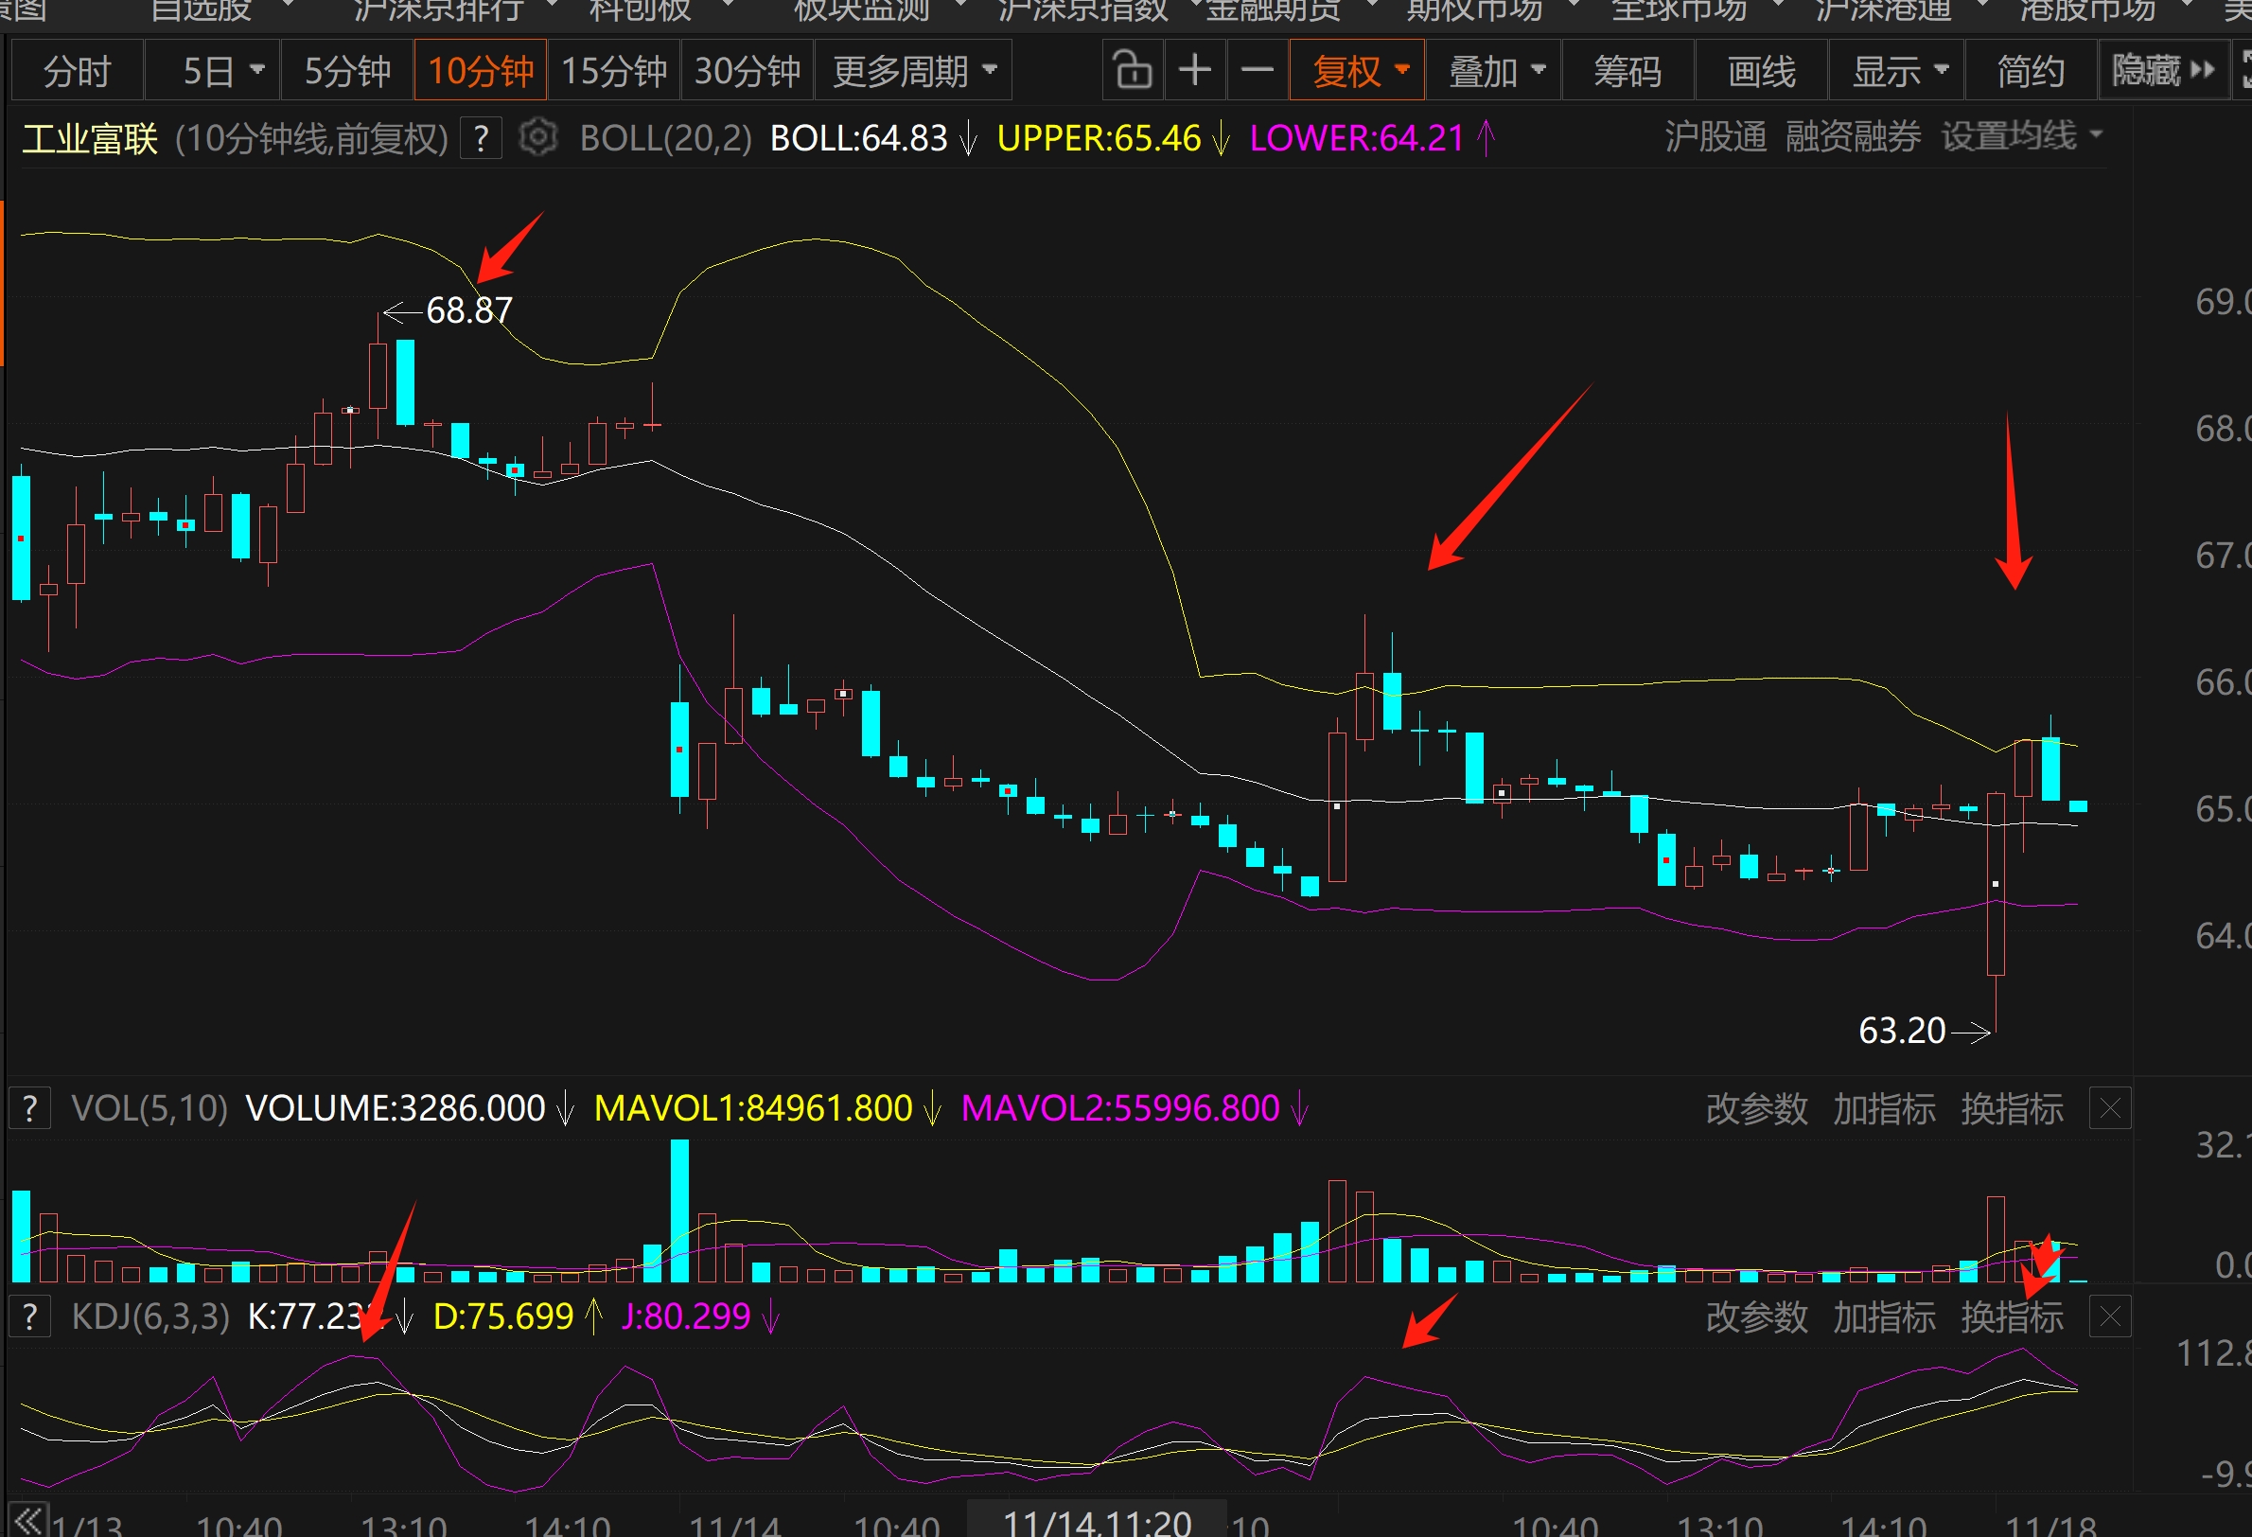
Task: Zoom in chart with plus icon
Action: 1195,71
